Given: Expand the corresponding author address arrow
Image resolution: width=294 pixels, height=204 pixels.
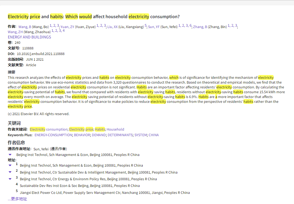Looking at the screenshot, I should pos(10,155).
